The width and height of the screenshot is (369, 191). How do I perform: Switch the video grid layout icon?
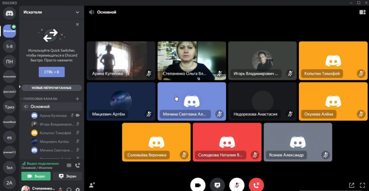coord(362,12)
